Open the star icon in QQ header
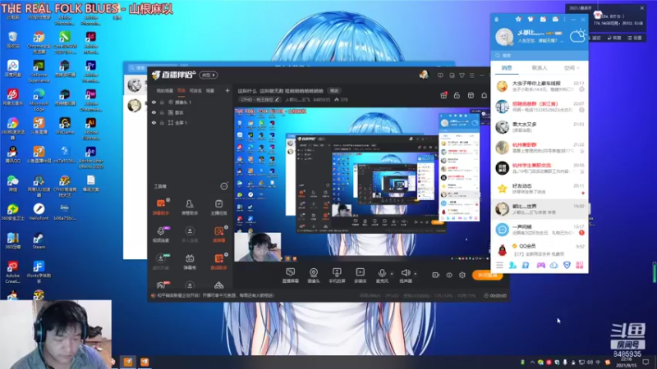Screen dimensions: 657x369 [x=518, y=19]
